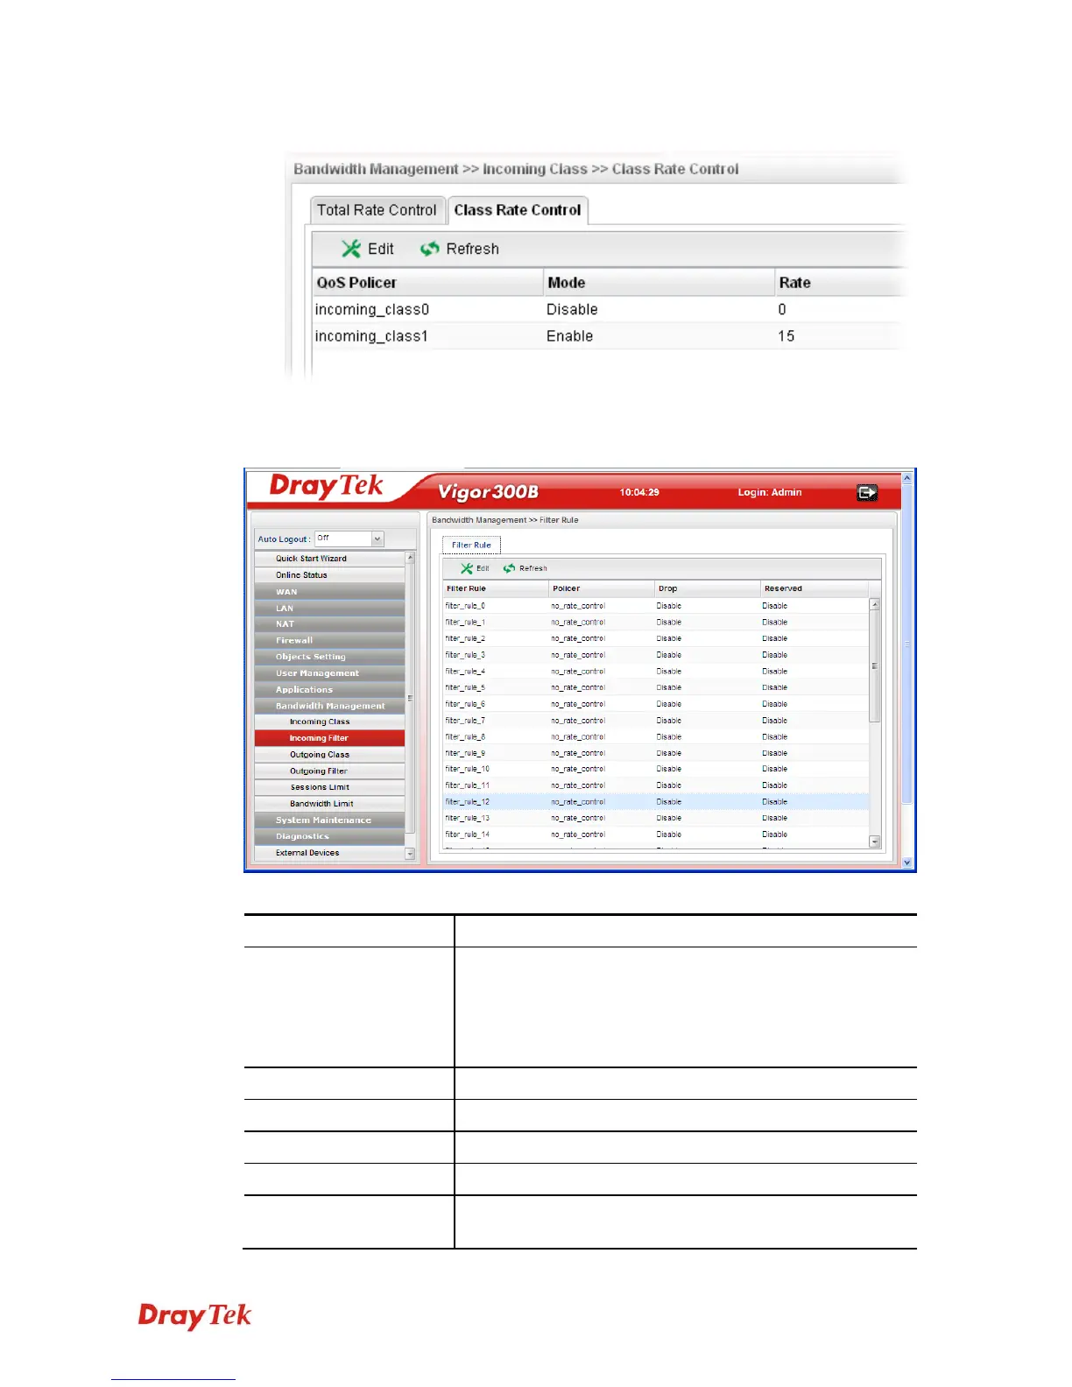This screenshot has width=1072, height=1387.
Task: Select the filter_rule_8 row
Action: (x=656, y=737)
